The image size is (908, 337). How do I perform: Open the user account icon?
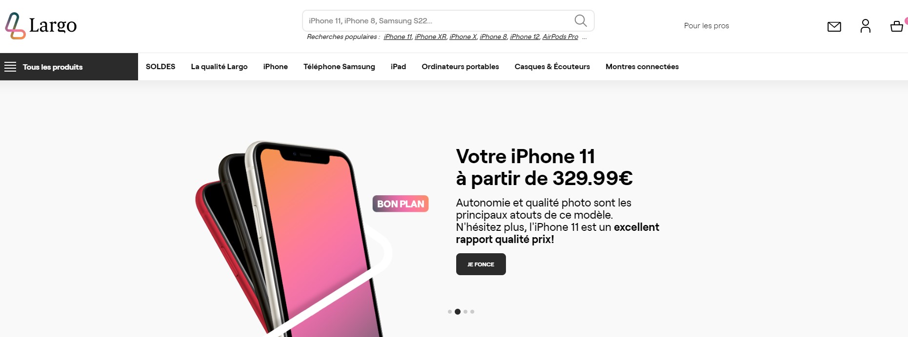point(866,26)
